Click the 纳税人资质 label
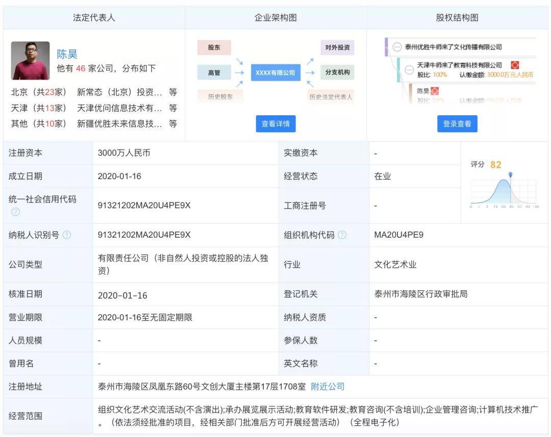Viewport: 551px width, 437px height. pos(305,317)
